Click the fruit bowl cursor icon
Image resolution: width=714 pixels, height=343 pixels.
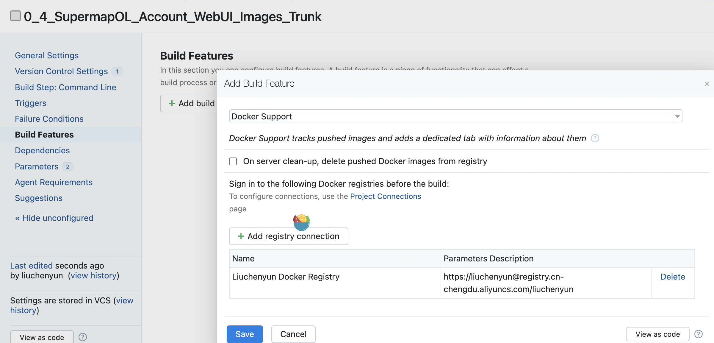(301, 222)
